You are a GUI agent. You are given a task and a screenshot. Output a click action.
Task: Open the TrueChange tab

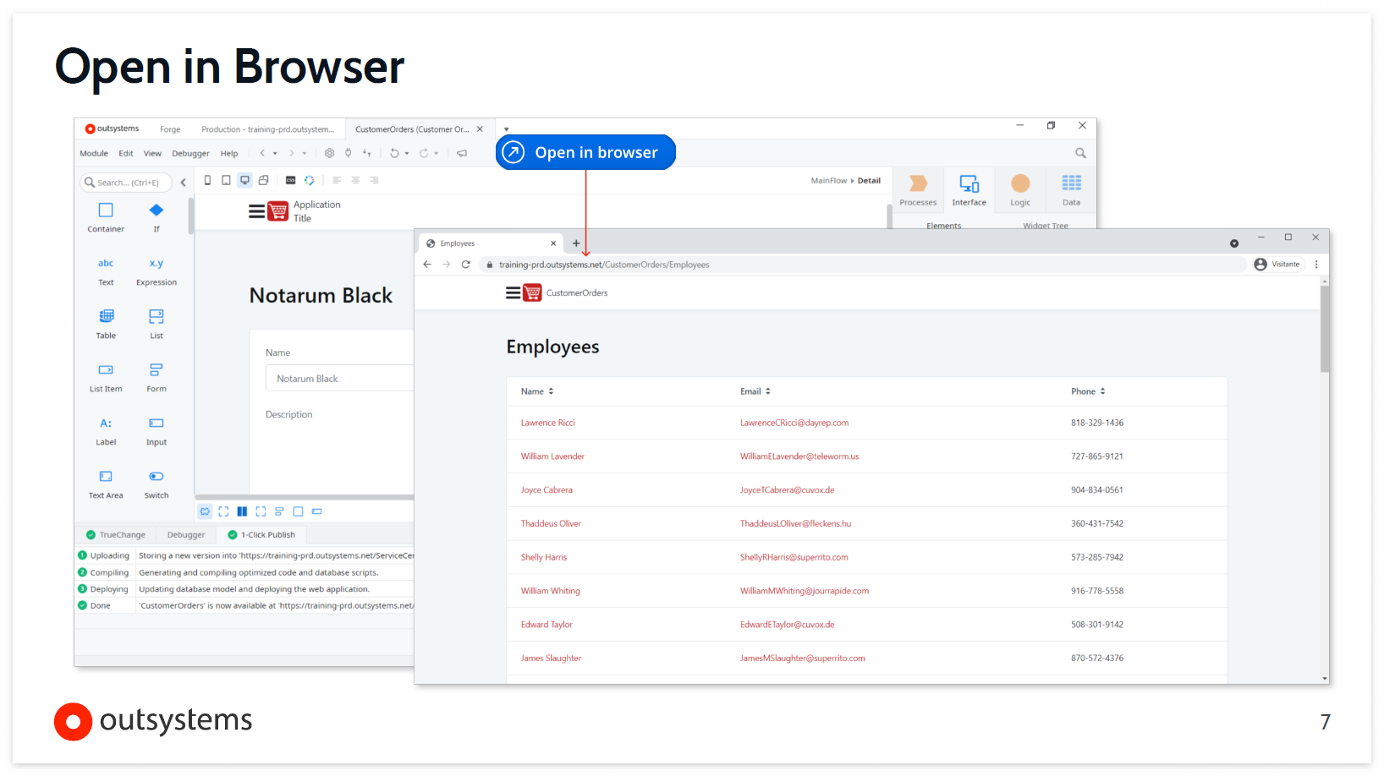[116, 534]
